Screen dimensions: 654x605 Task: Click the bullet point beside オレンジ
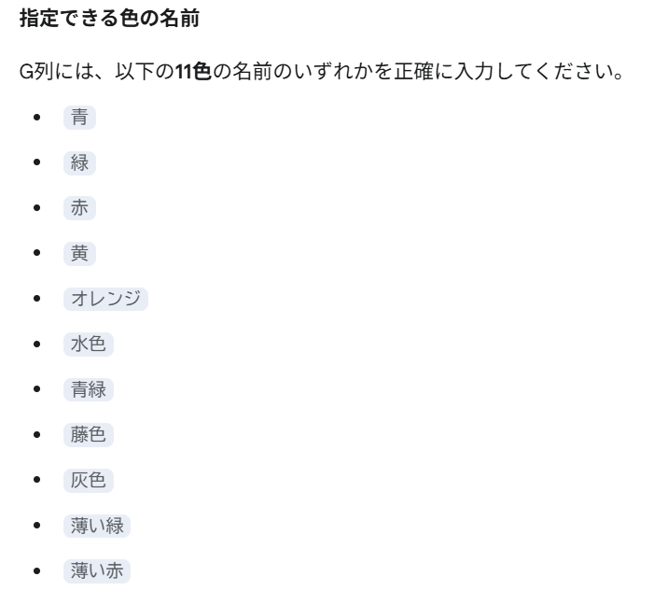click(36, 299)
